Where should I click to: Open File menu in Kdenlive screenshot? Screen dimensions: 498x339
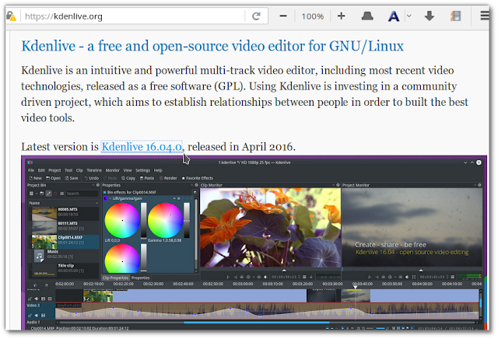tap(31, 170)
